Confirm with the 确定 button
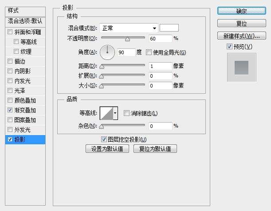This screenshot has height=211, width=271. 242,11
